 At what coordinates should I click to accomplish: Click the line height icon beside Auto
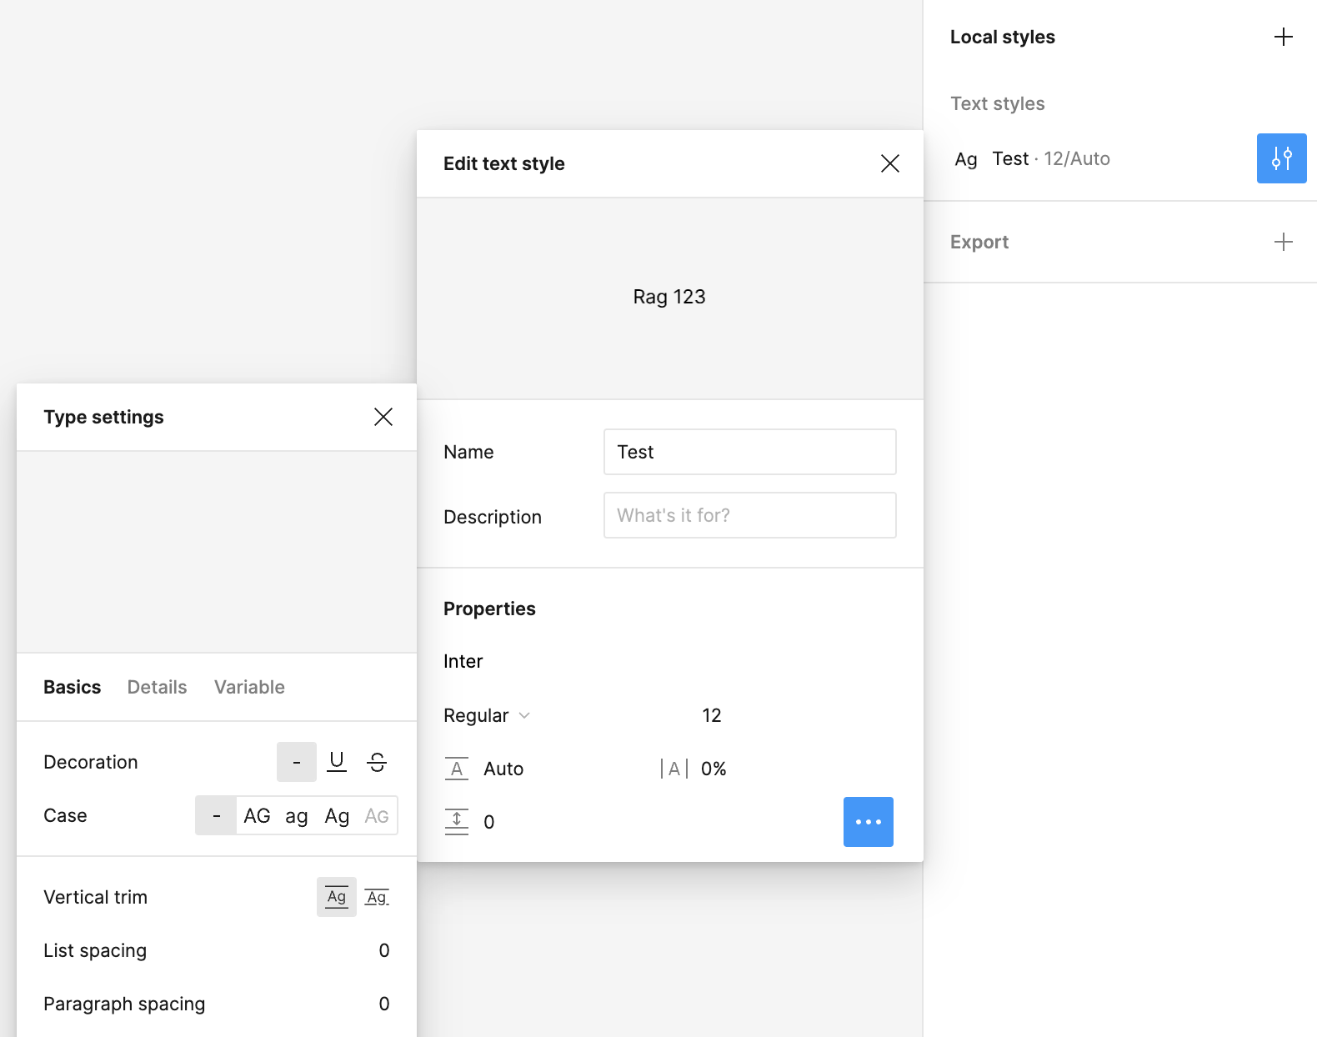point(457,769)
